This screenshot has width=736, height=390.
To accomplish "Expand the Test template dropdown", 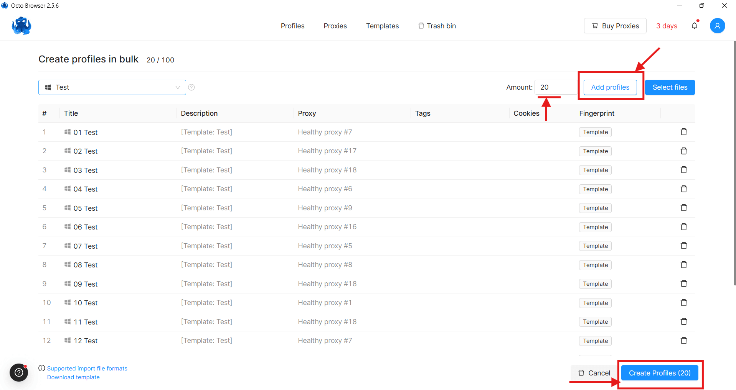I will [112, 87].
